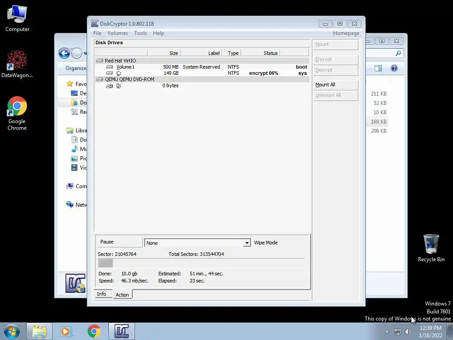Image resolution: width=453 pixels, height=340 pixels.
Task: Click the Mount button
Action: coord(335,45)
